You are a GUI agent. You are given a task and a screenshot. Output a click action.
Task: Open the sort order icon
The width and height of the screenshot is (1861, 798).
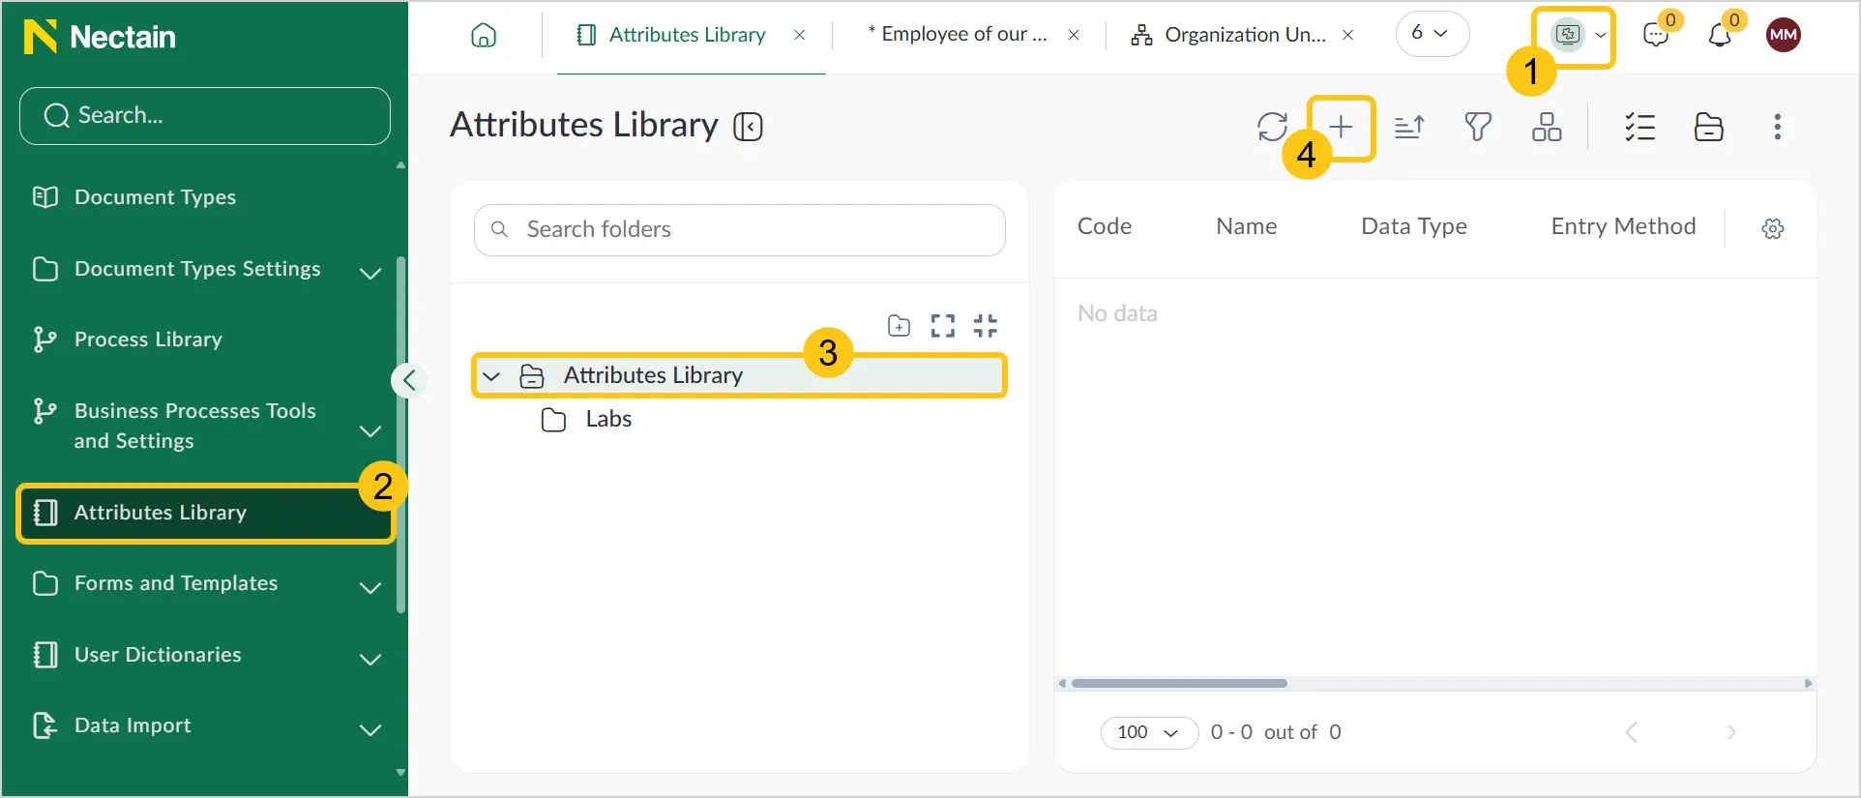click(1409, 127)
